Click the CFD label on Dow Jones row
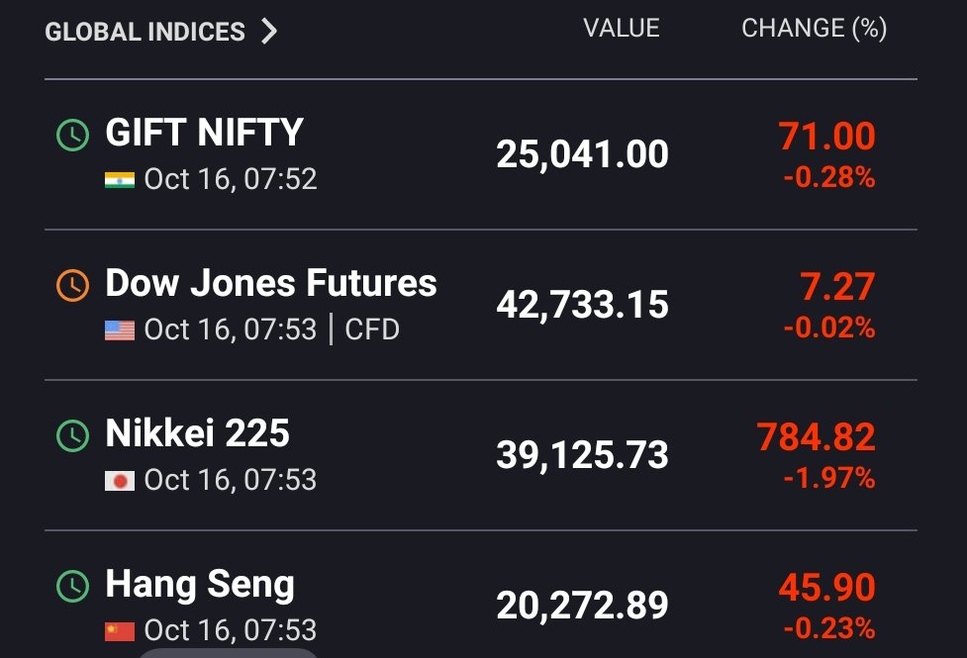967x658 pixels. (x=372, y=329)
